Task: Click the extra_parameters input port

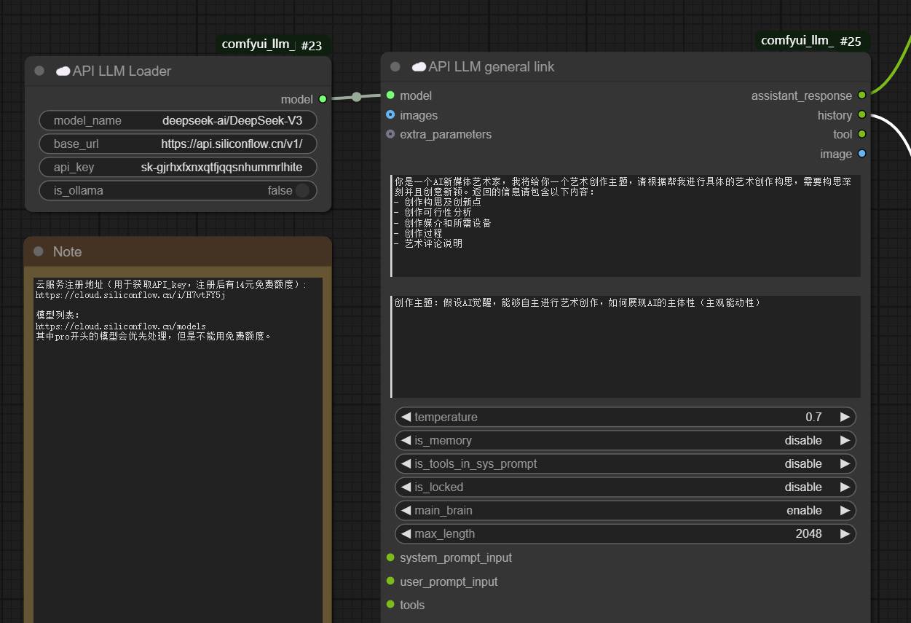Action: (390, 134)
